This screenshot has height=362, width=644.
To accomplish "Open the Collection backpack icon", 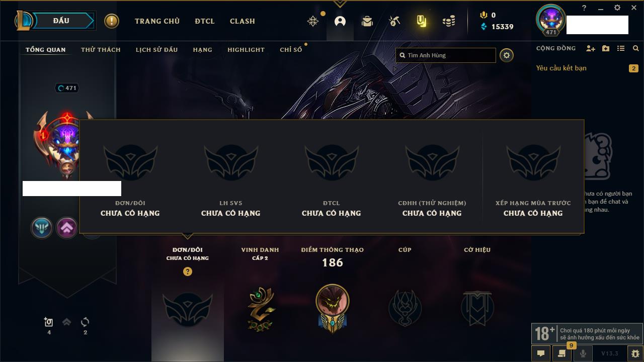I will pyautogui.click(x=367, y=21).
